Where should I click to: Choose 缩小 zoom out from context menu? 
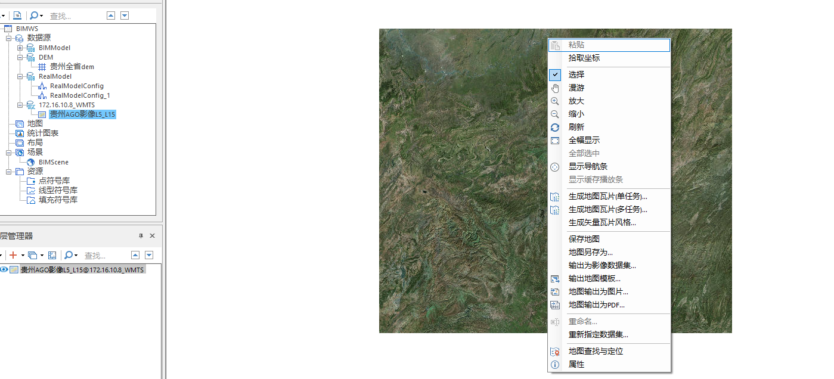(609, 114)
